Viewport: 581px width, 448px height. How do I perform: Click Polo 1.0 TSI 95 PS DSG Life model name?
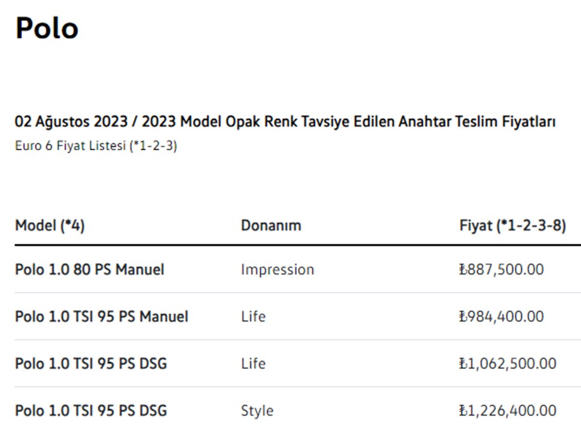tap(91, 364)
